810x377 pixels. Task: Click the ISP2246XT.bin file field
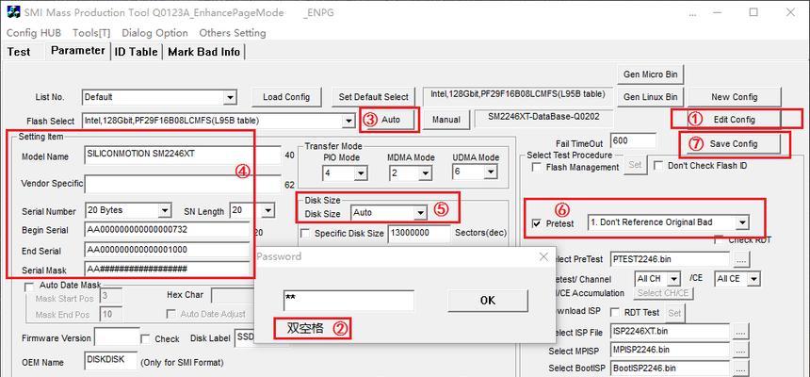[x=670, y=331]
